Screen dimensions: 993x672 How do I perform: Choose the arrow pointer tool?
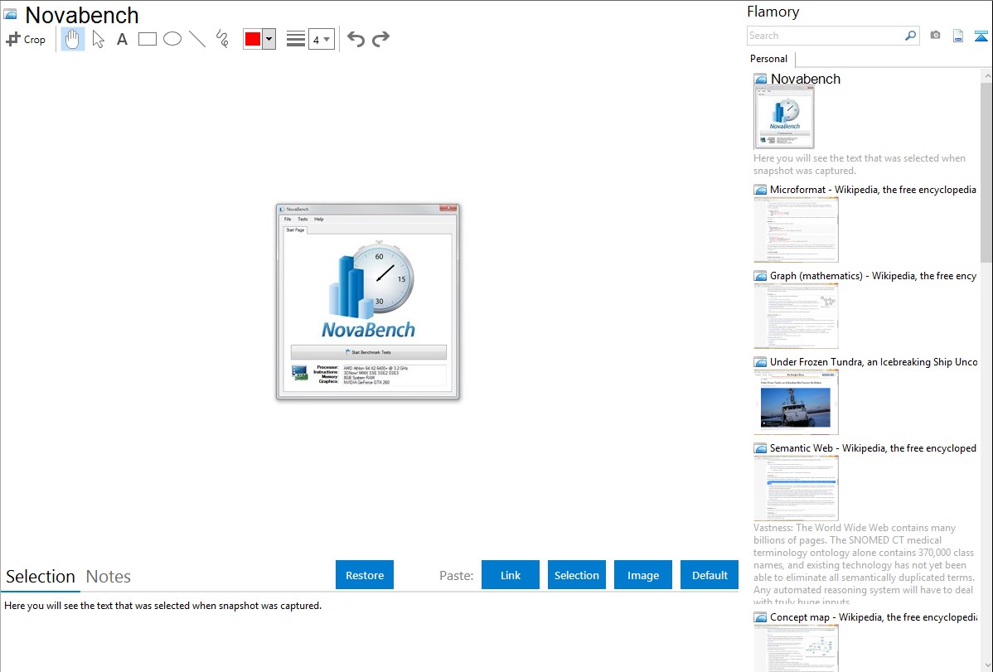98,39
